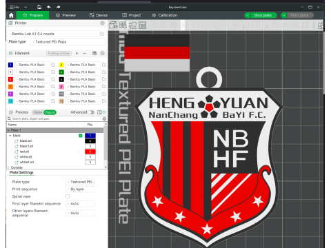Click the Add model cube icon
Image resolution: width=331 pixels, height=248 pixels.
[x=113, y=25]
